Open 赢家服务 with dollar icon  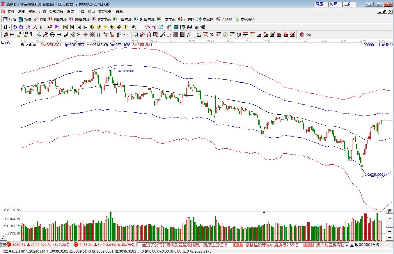coord(245,19)
